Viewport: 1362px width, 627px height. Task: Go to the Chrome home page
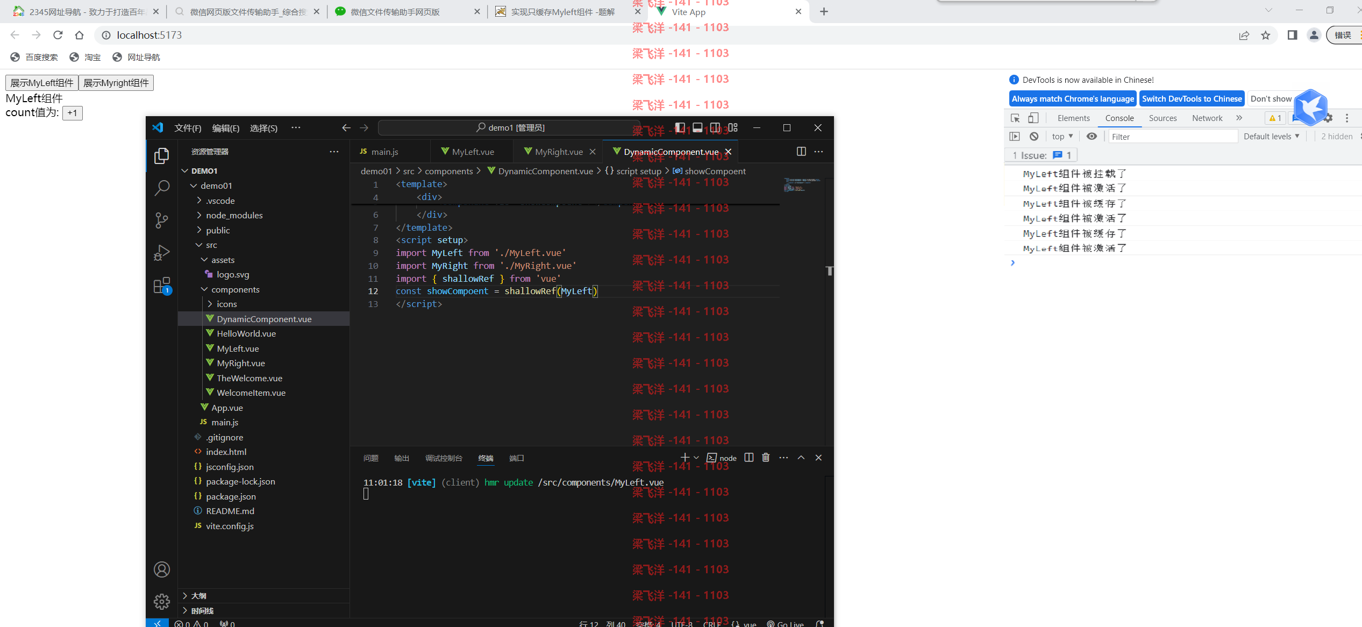[x=80, y=35]
